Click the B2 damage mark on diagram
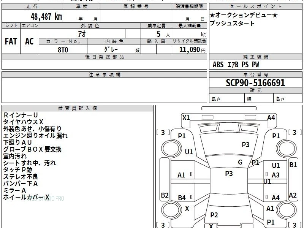Screen dimensions: 304x228 click(165, 195)
